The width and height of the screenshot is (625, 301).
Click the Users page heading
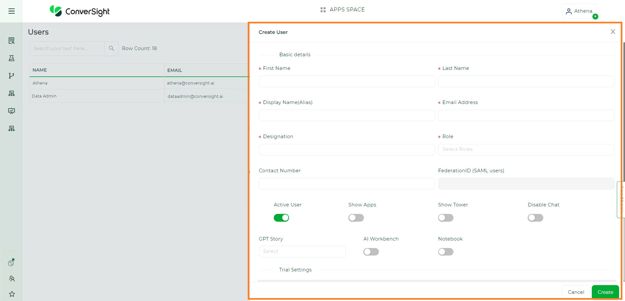coord(38,32)
